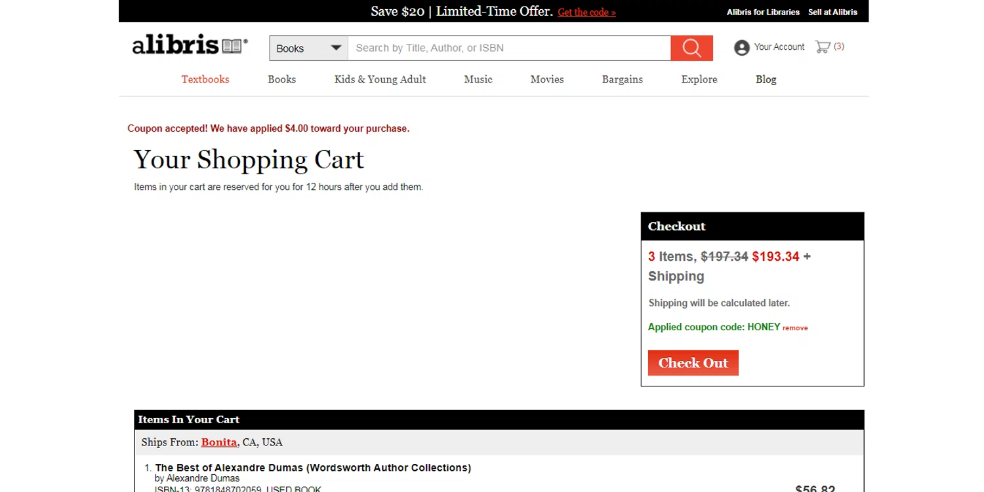Image resolution: width=984 pixels, height=492 pixels.
Task: Click the 12 hours reservation notice text
Action: point(279,187)
